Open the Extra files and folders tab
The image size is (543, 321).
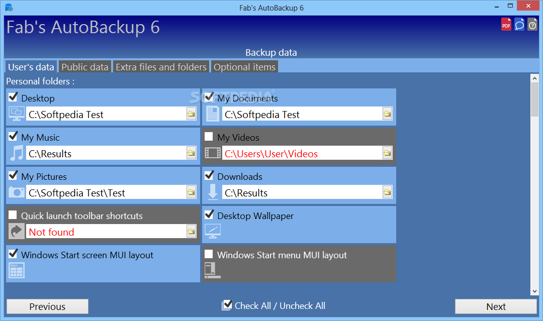161,67
